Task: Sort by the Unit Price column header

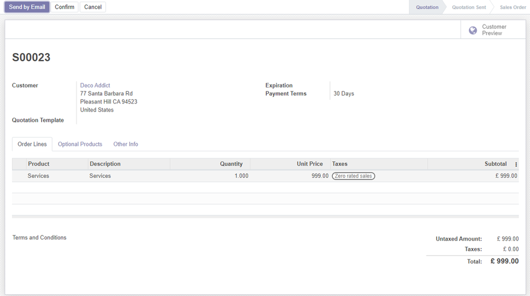Action: [309, 164]
